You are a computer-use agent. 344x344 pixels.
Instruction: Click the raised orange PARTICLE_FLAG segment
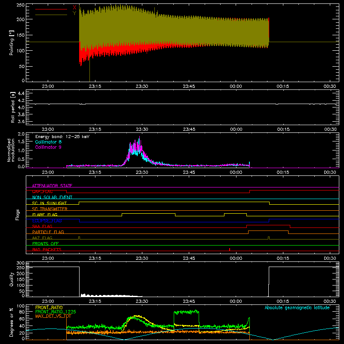tap(268, 231)
